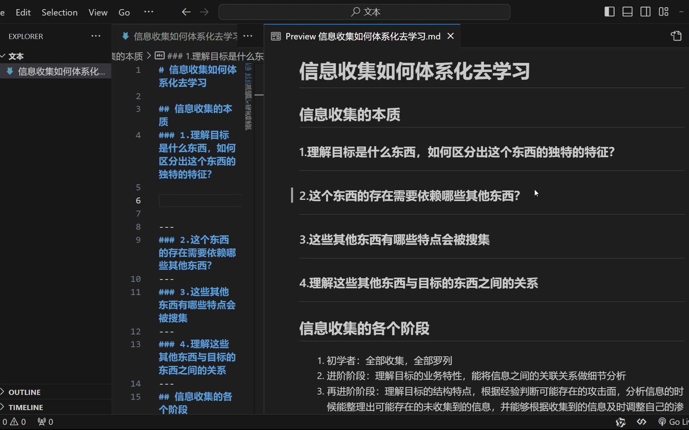The width and height of the screenshot is (689, 430).
Task: Click the markdown file icon in the Explorer tree
Action: pyautogui.click(x=10, y=71)
